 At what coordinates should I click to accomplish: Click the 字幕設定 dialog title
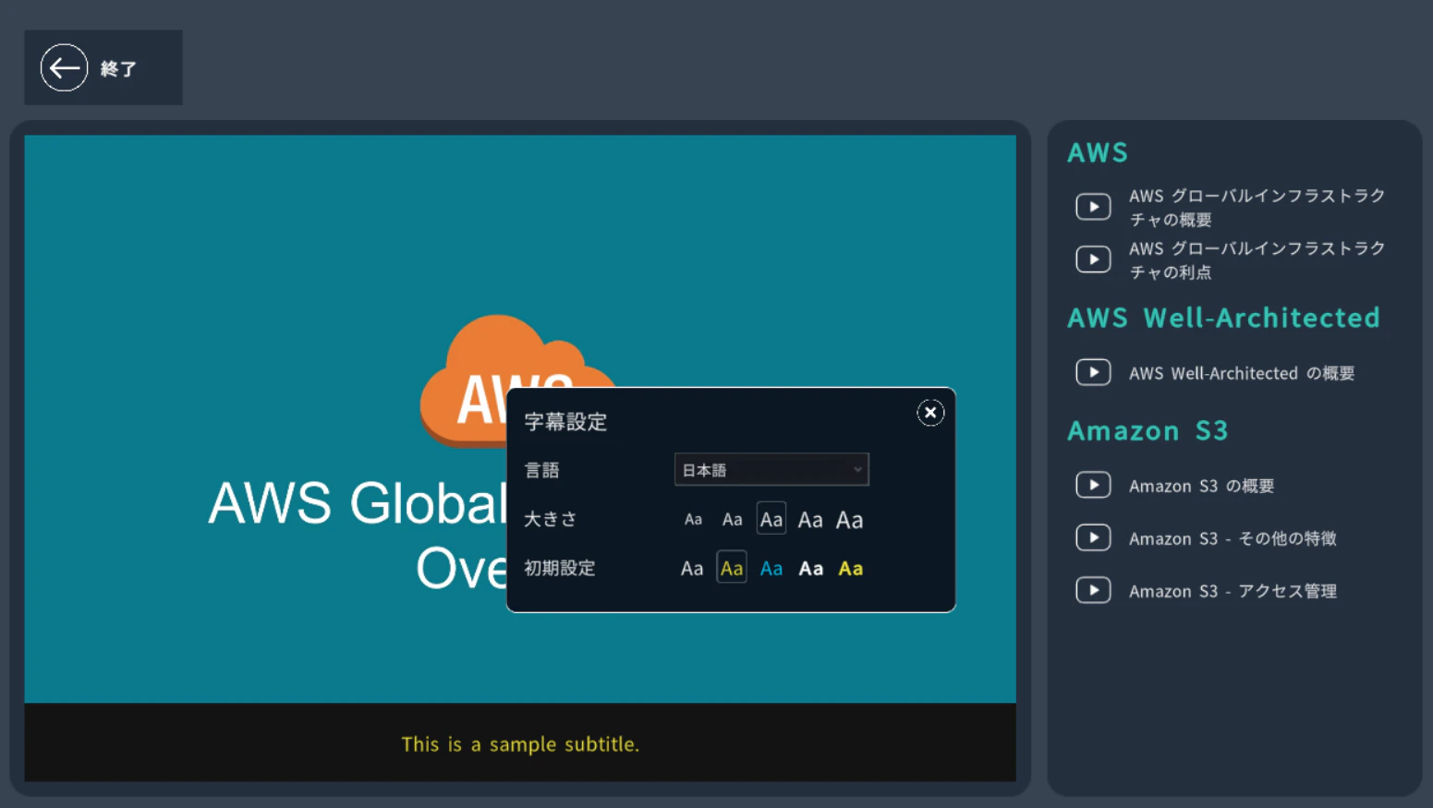565,422
